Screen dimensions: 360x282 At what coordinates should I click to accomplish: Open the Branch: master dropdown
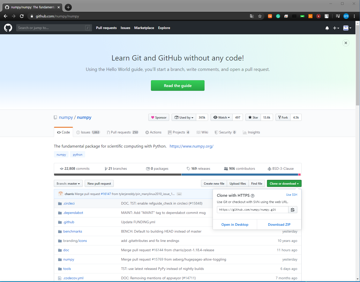68,184
